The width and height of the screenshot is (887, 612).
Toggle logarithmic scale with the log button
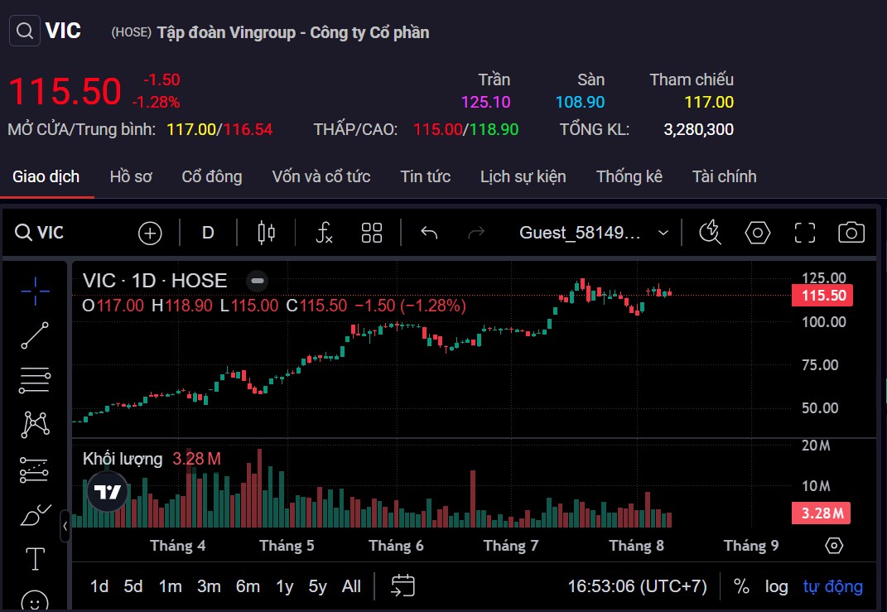776,585
